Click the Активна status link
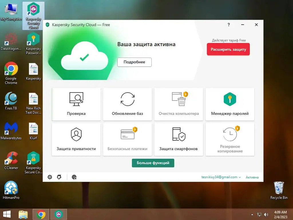The image size is (293, 220). point(252,177)
